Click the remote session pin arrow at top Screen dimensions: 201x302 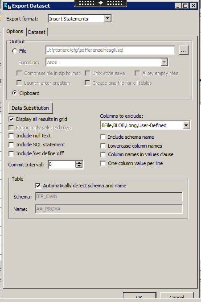pos(101,3)
